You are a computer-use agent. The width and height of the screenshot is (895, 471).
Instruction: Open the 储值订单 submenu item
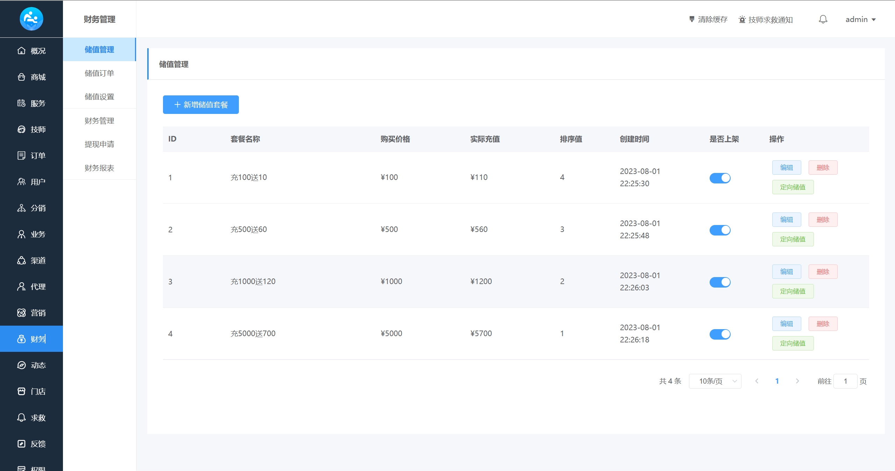coord(99,73)
